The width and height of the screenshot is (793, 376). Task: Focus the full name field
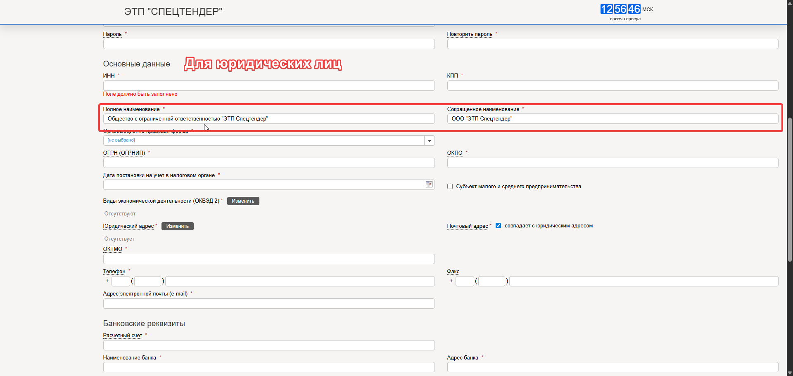268,119
